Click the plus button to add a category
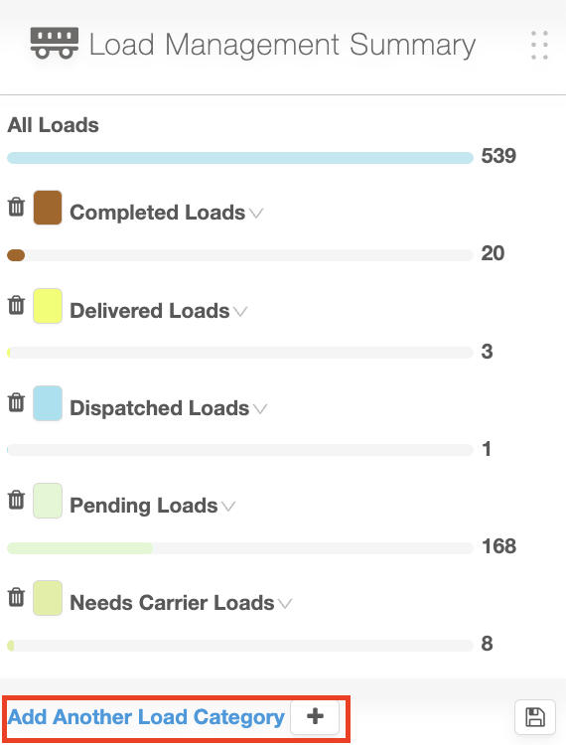The height and width of the screenshot is (745, 566). [315, 716]
